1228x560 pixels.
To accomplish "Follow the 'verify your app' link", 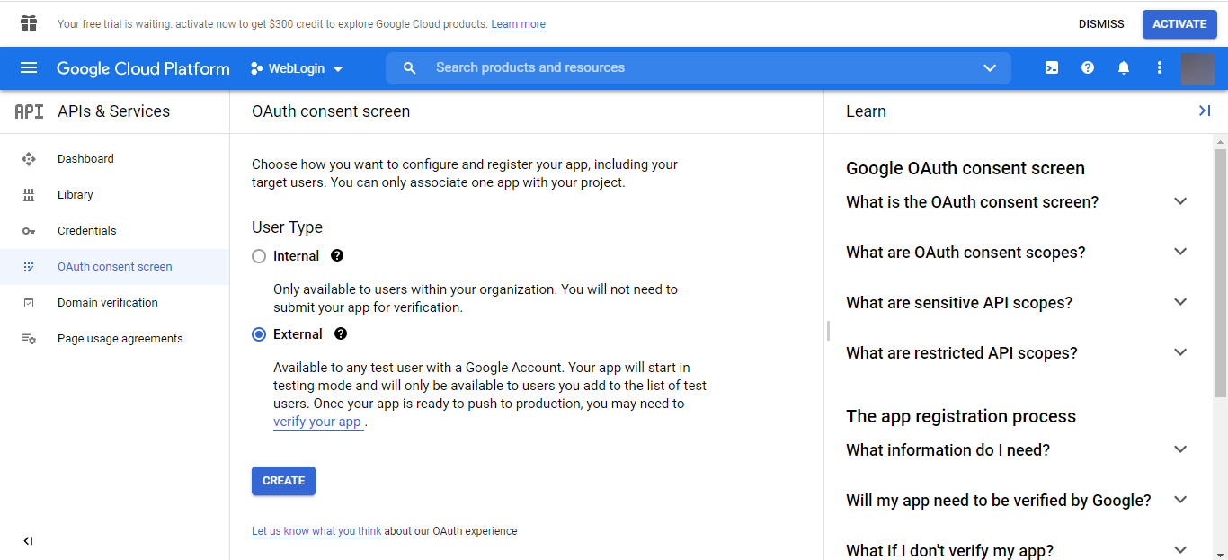I will pyautogui.click(x=318, y=422).
